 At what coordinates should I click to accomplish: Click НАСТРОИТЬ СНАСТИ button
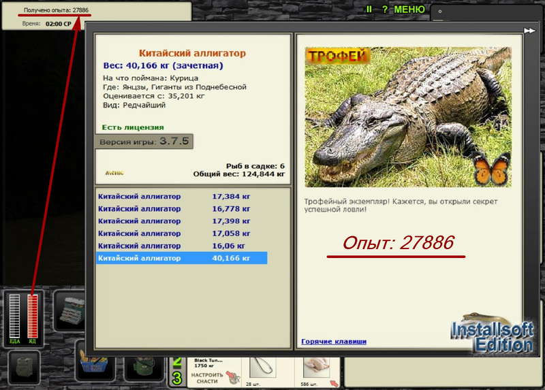pyautogui.click(x=207, y=378)
